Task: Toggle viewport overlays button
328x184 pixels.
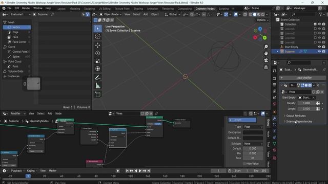Action: tap(236, 14)
